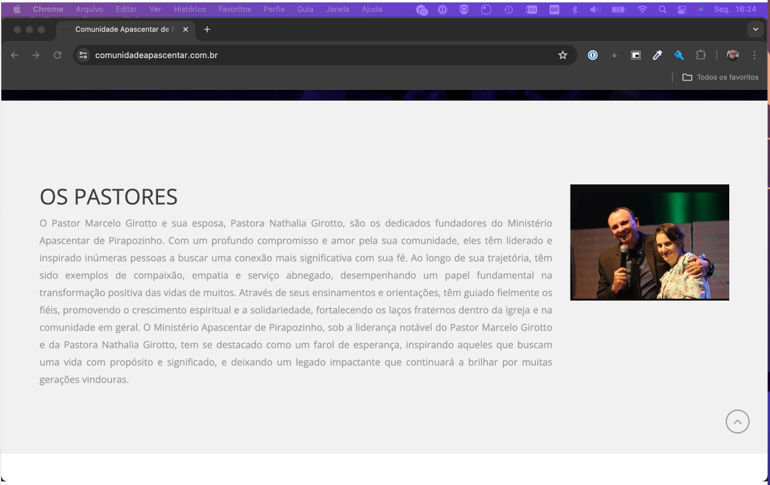Open the menu bar icon with badge 17

tap(423, 10)
